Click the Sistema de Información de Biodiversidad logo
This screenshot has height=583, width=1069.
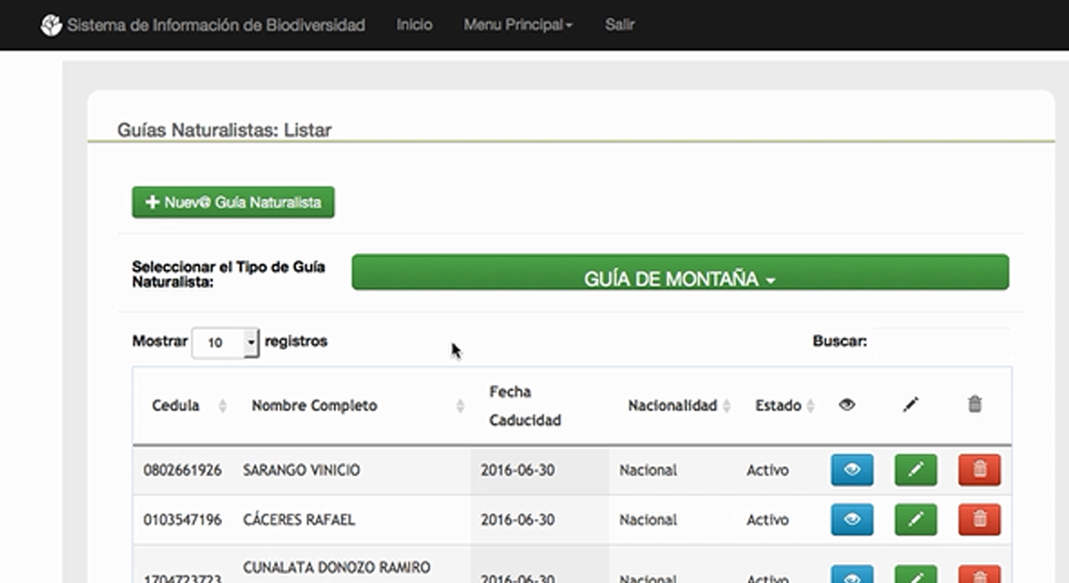pyautogui.click(x=52, y=25)
